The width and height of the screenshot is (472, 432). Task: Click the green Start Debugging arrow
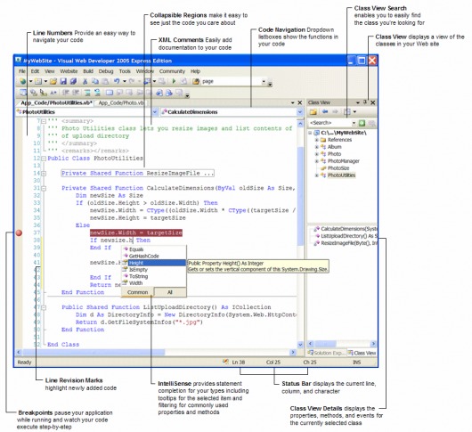pos(174,81)
